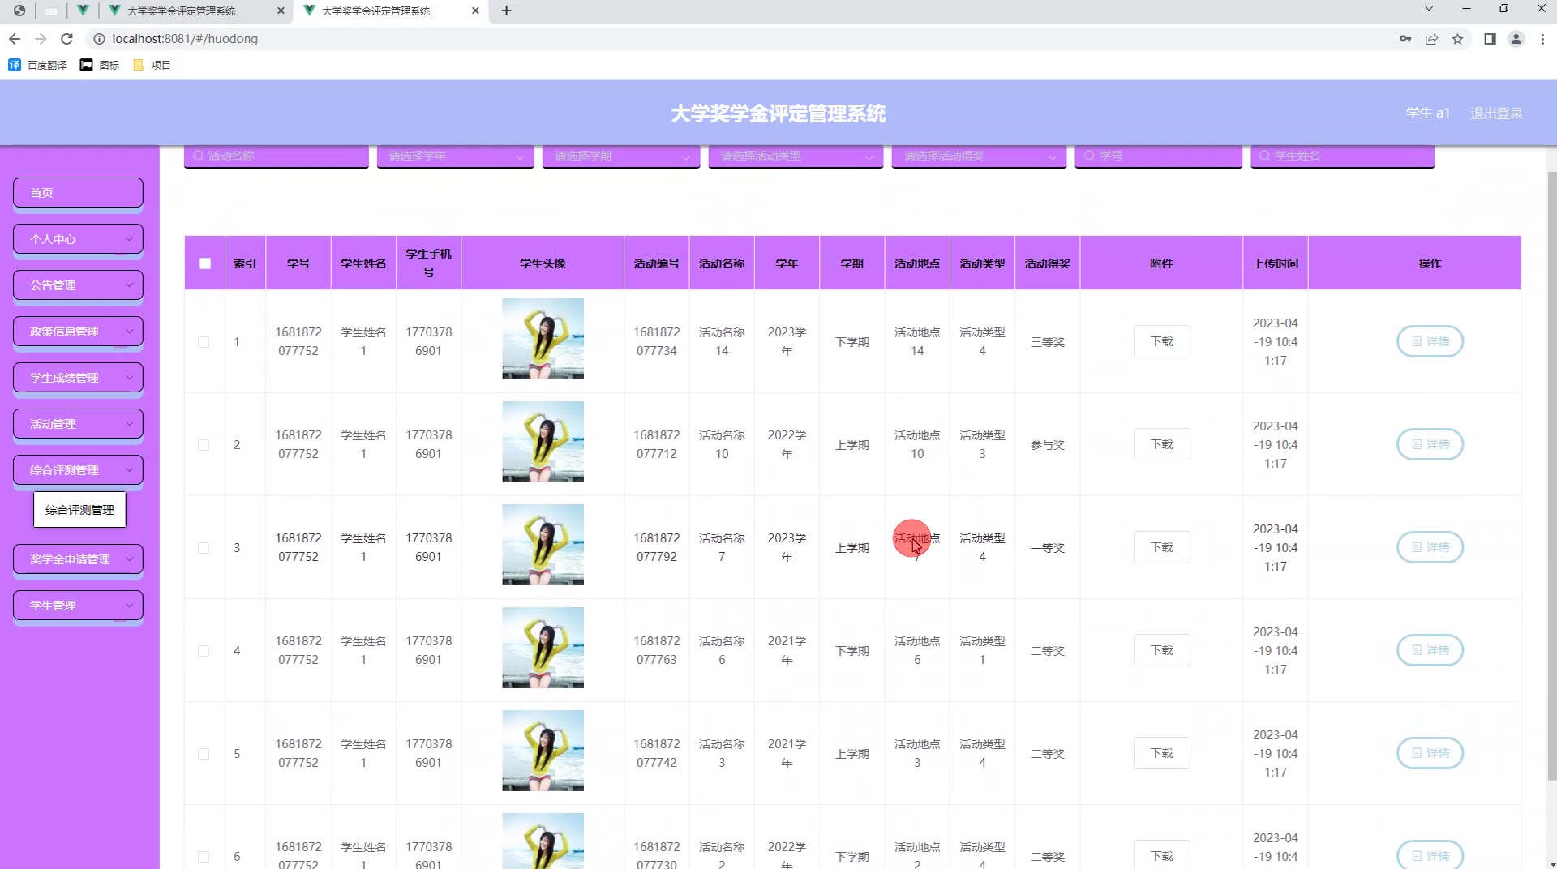Go to 首页 in the sidebar
The image size is (1557, 869).
tap(78, 193)
